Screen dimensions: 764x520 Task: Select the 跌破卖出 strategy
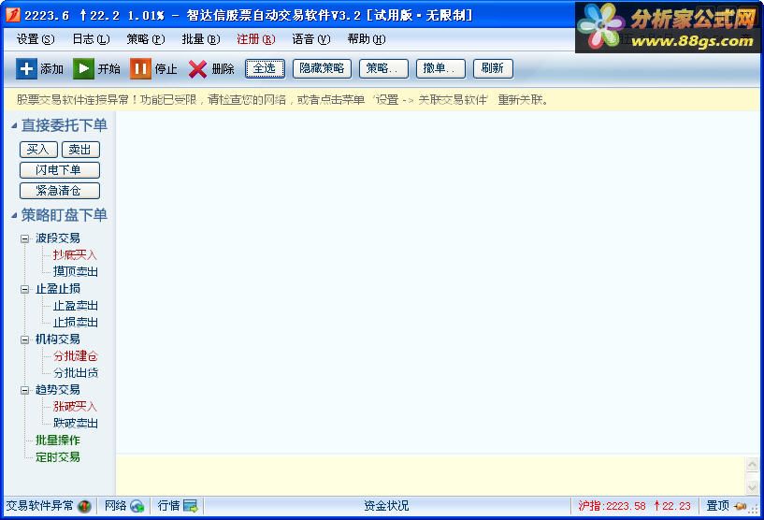(76, 424)
